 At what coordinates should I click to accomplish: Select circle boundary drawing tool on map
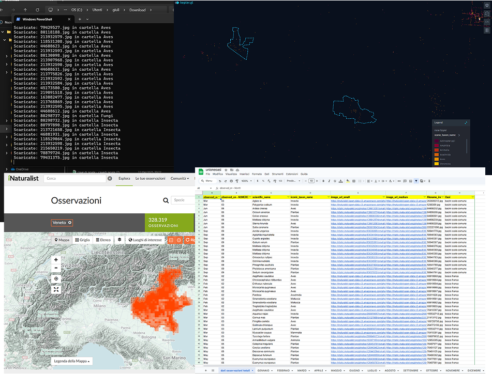tap(179, 240)
